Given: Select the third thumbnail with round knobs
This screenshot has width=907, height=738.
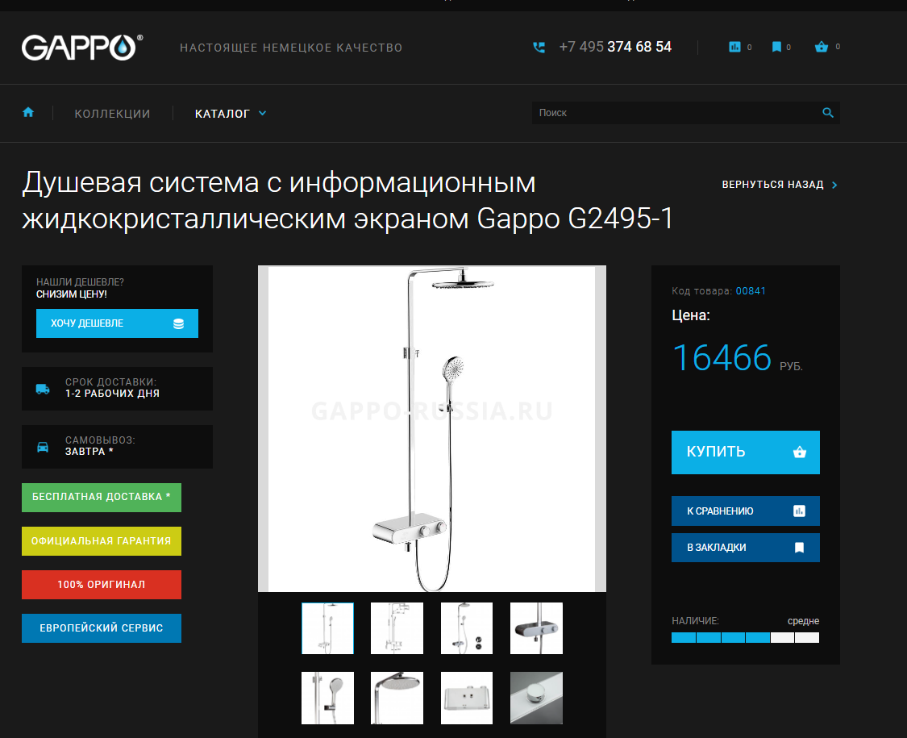Looking at the screenshot, I should pyautogui.click(x=466, y=628).
